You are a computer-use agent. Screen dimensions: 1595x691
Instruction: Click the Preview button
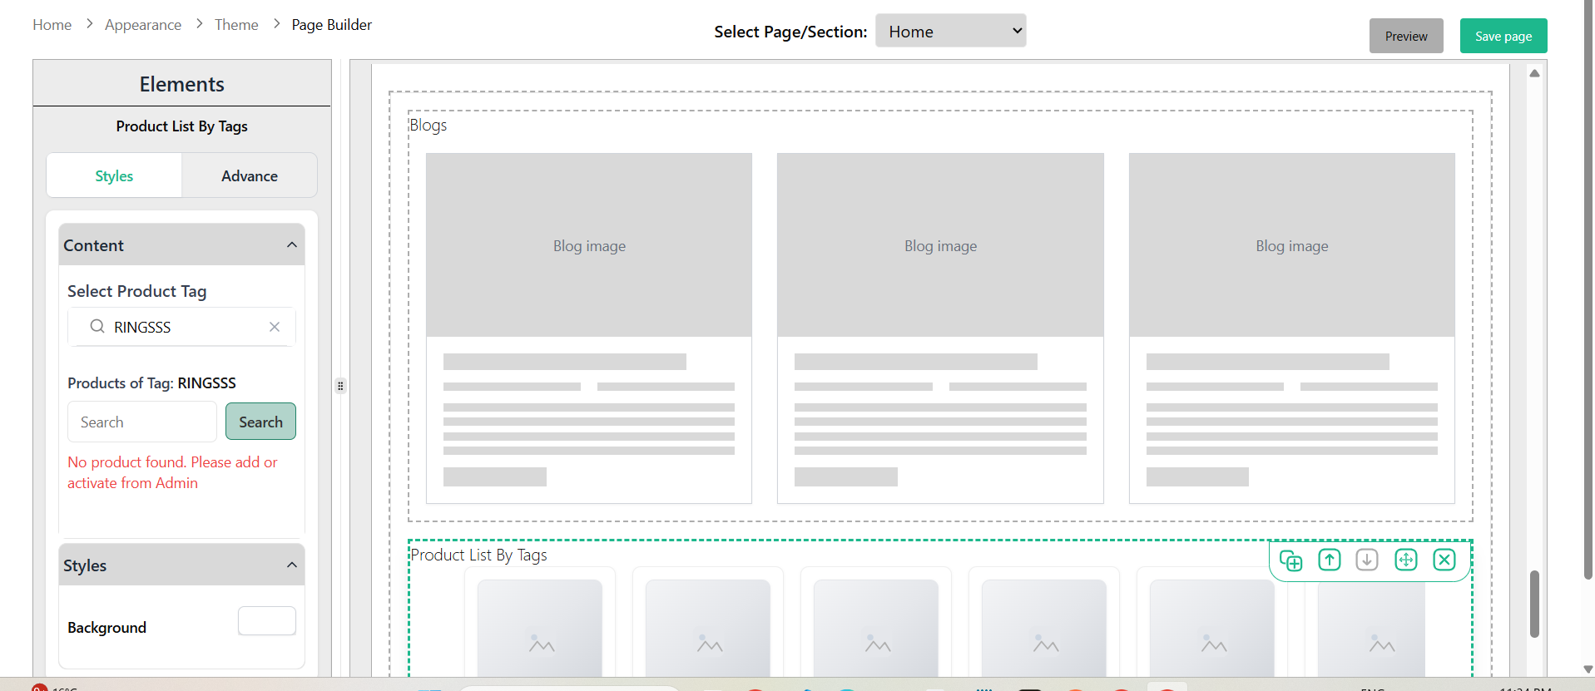1406,36
